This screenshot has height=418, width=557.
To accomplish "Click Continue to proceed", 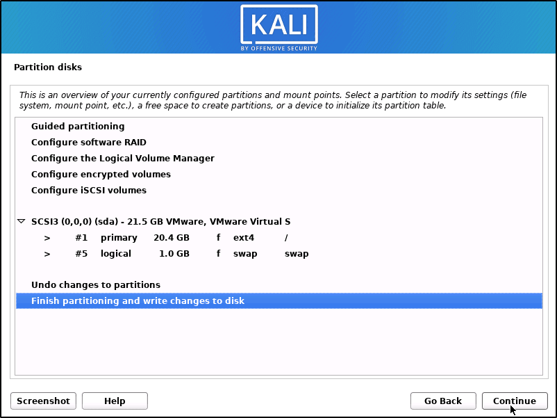I will (x=515, y=401).
